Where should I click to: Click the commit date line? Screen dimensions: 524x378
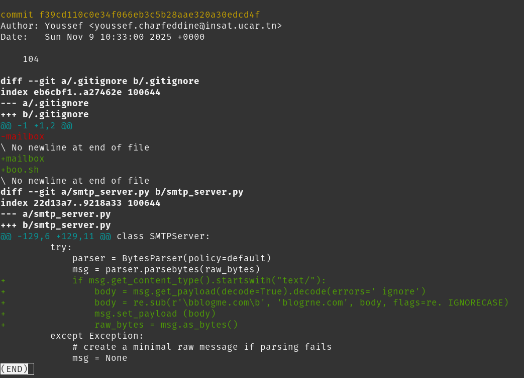(x=102, y=37)
